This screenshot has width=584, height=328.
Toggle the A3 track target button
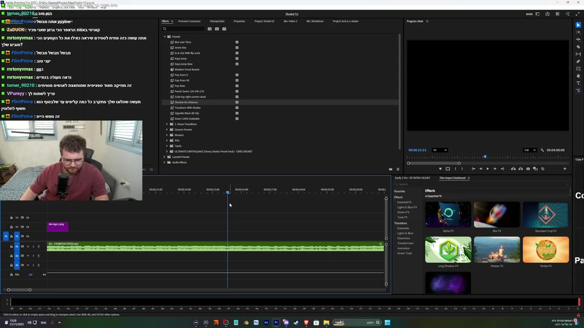coord(17,265)
